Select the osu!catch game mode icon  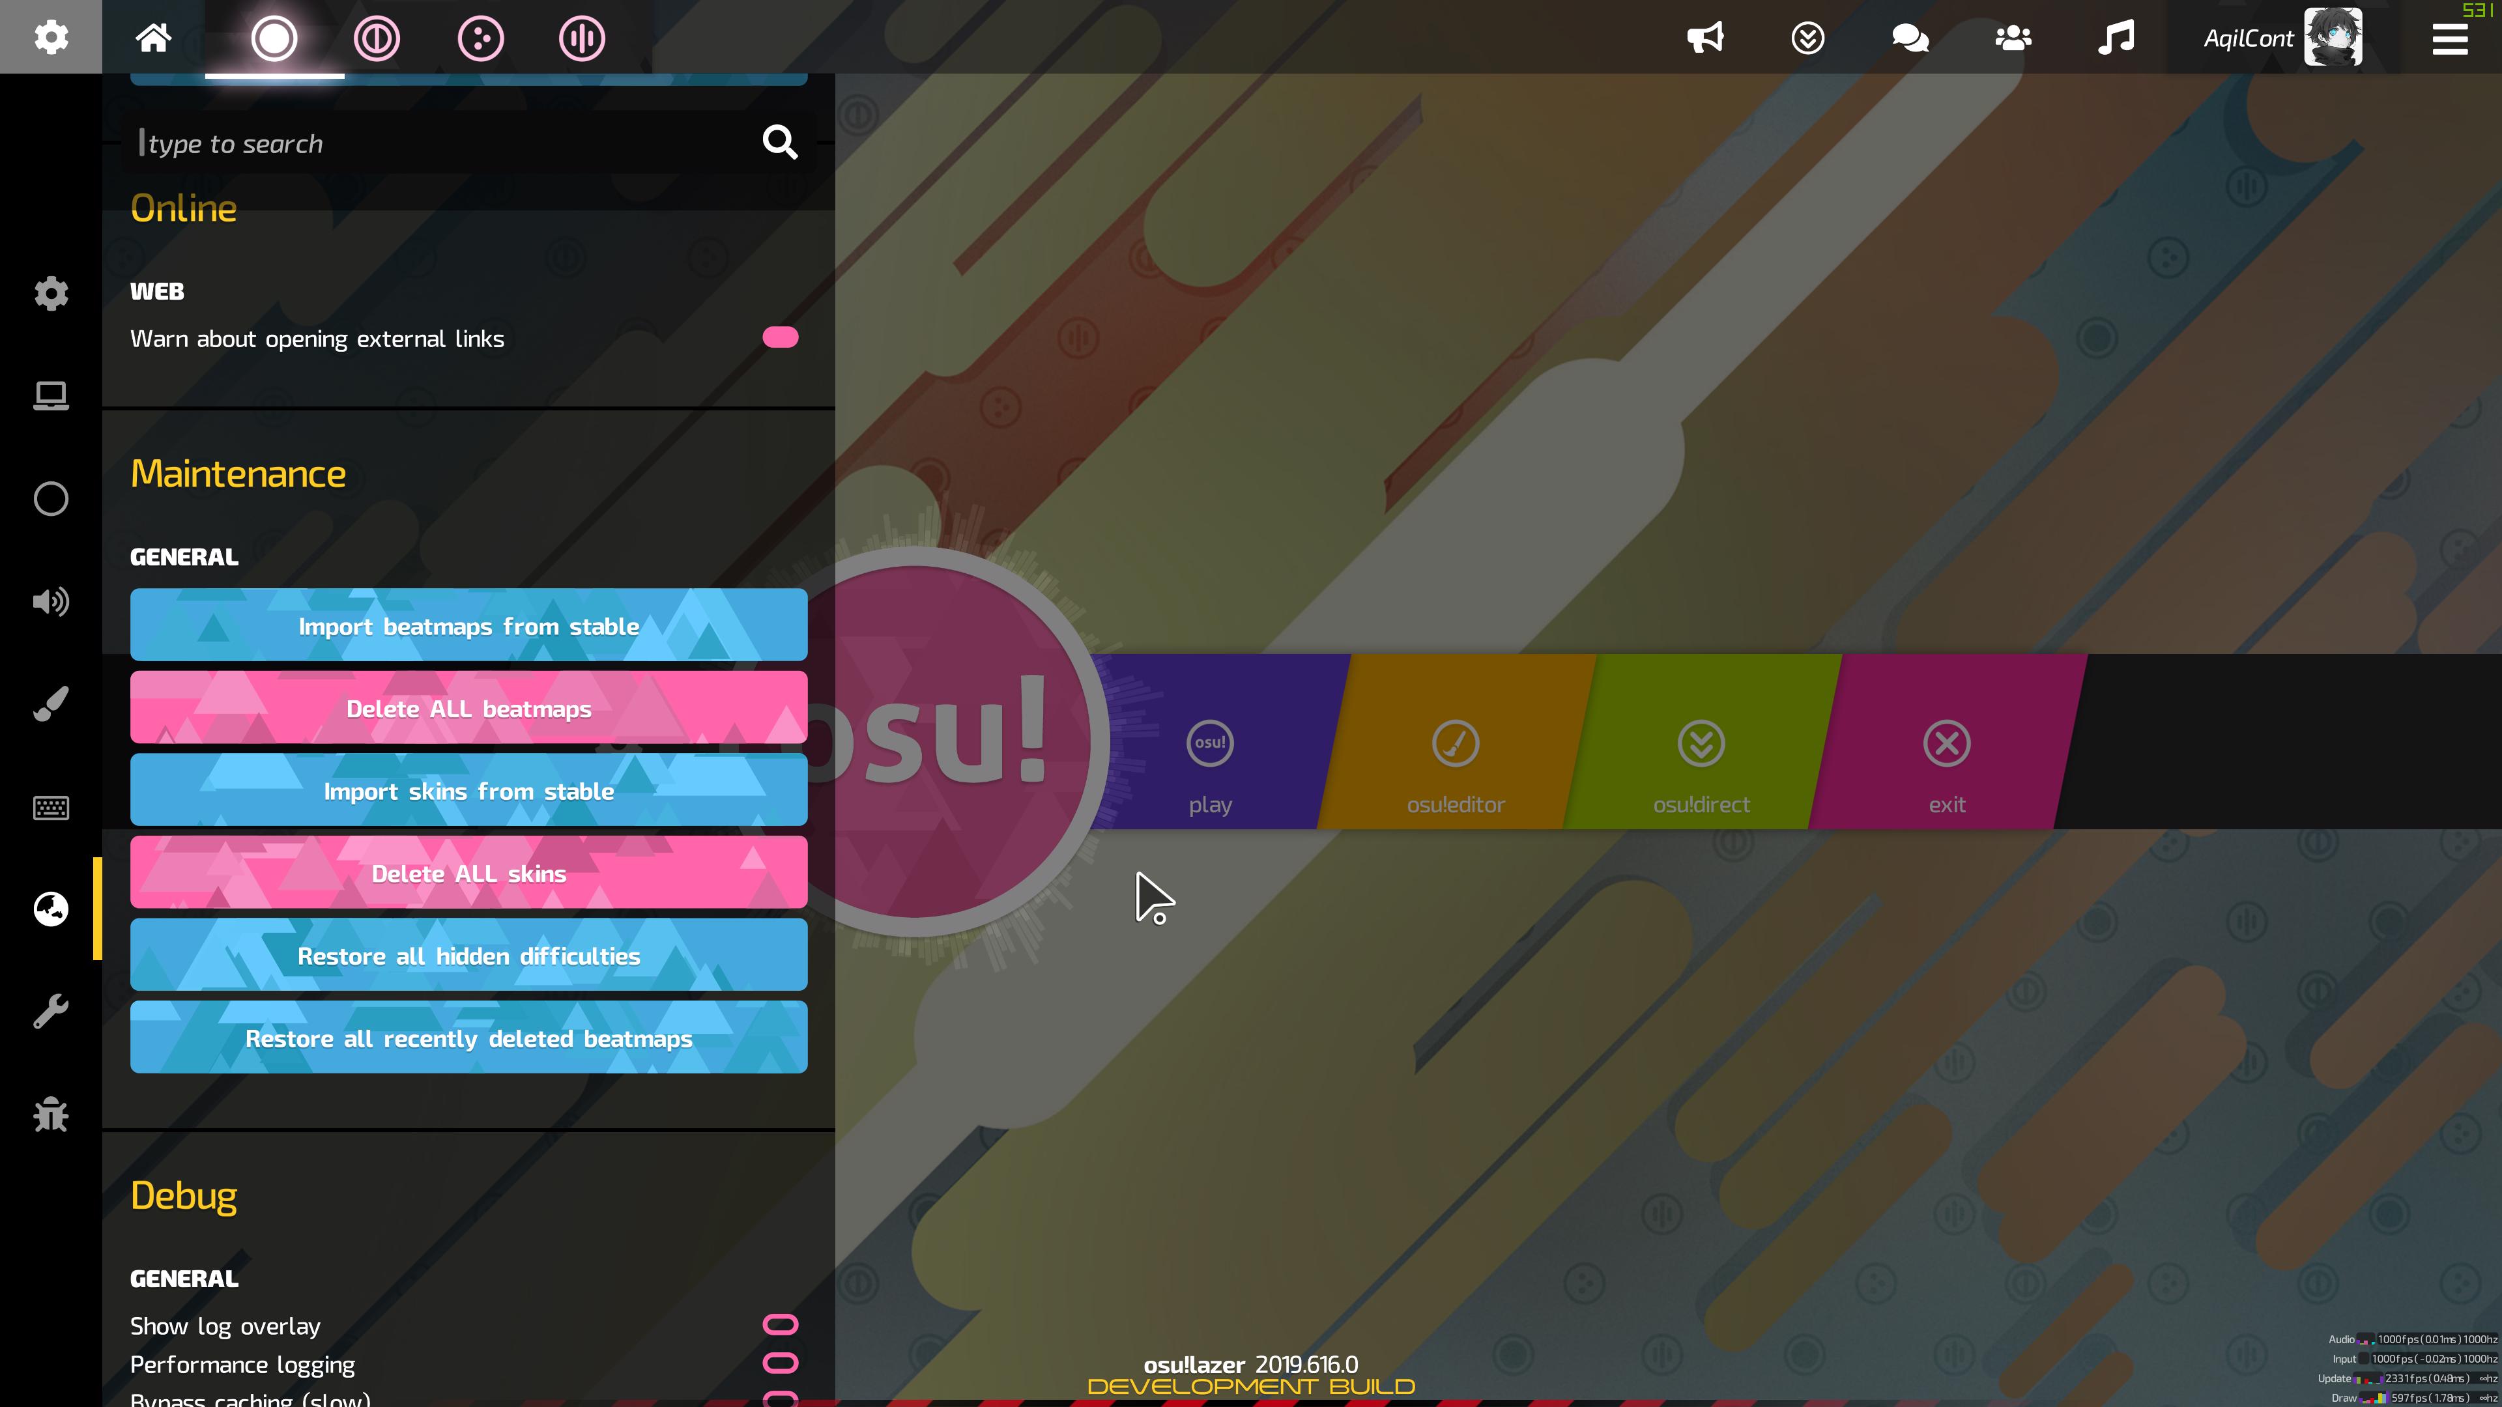click(481, 39)
